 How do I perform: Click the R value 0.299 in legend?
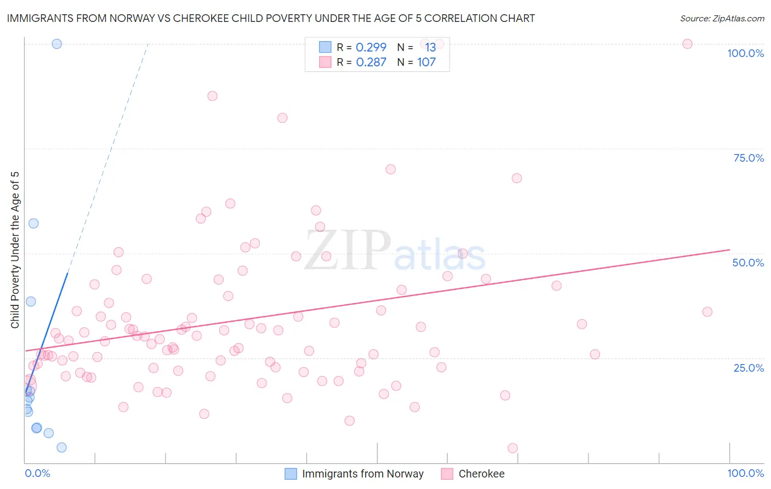[x=371, y=47]
